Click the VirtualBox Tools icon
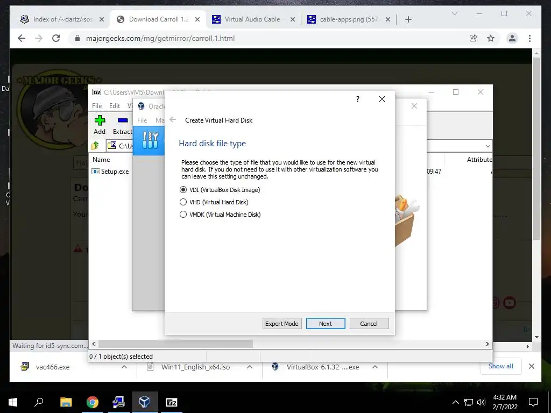The image size is (551, 413). click(x=150, y=140)
